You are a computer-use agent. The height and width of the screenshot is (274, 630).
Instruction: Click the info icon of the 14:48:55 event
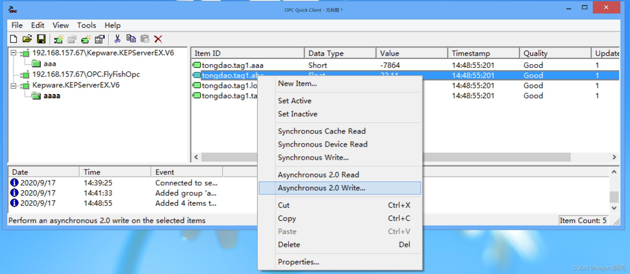pos(14,203)
